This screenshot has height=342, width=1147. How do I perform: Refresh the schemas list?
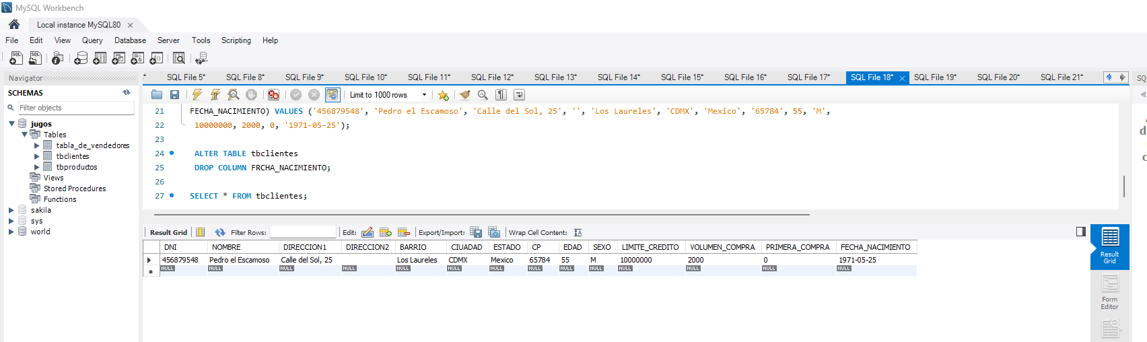[127, 93]
